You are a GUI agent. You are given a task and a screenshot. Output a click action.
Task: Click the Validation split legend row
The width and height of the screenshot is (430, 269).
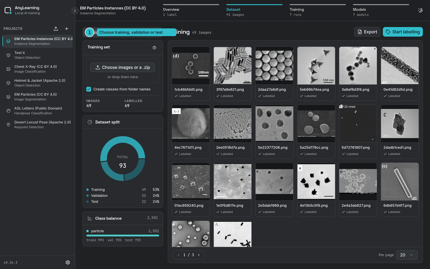coord(123,196)
